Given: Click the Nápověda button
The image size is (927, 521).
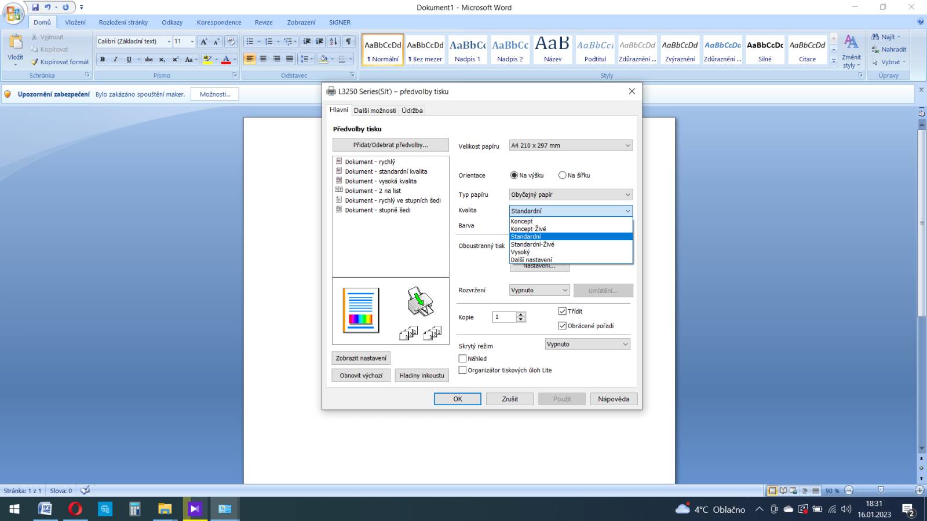Looking at the screenshot, I should tap(614, 399).
